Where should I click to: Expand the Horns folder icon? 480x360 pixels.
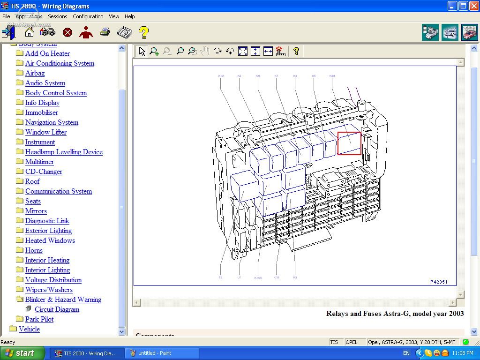(20, 250)
